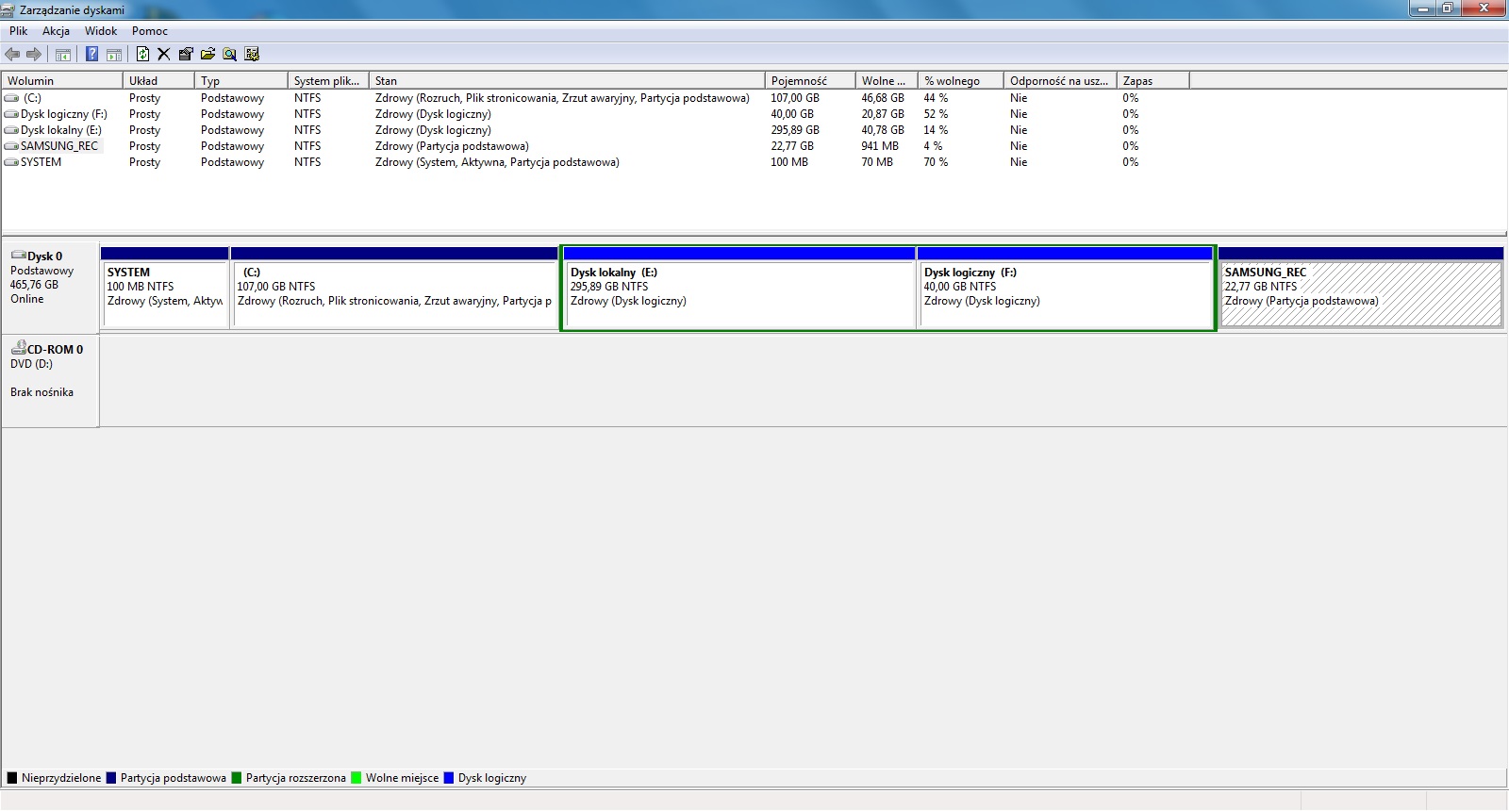Screen dimensions: 1509x811
Task: Click the 70 MB free space cell
Action: coord(877,162)
